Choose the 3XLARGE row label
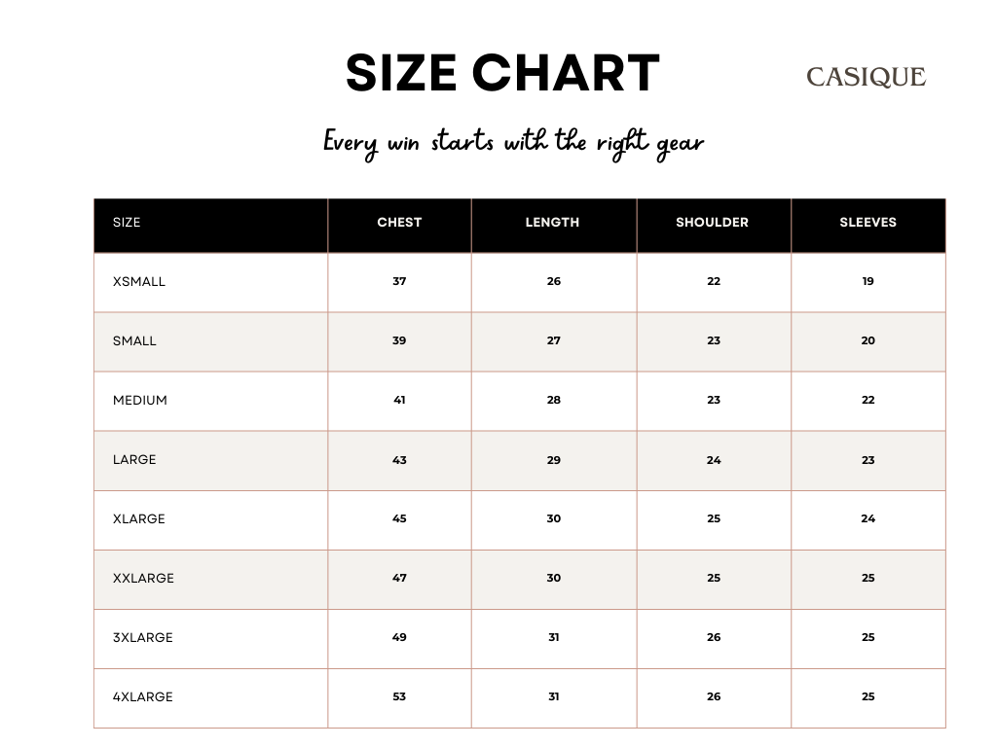Screen dimensions: 997x747 pyautogui.click(x=143, y=638)
